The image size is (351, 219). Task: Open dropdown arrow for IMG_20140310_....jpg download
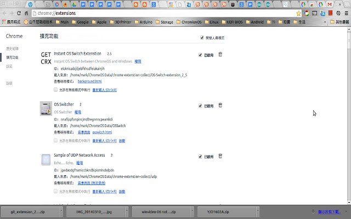(127, 212)
